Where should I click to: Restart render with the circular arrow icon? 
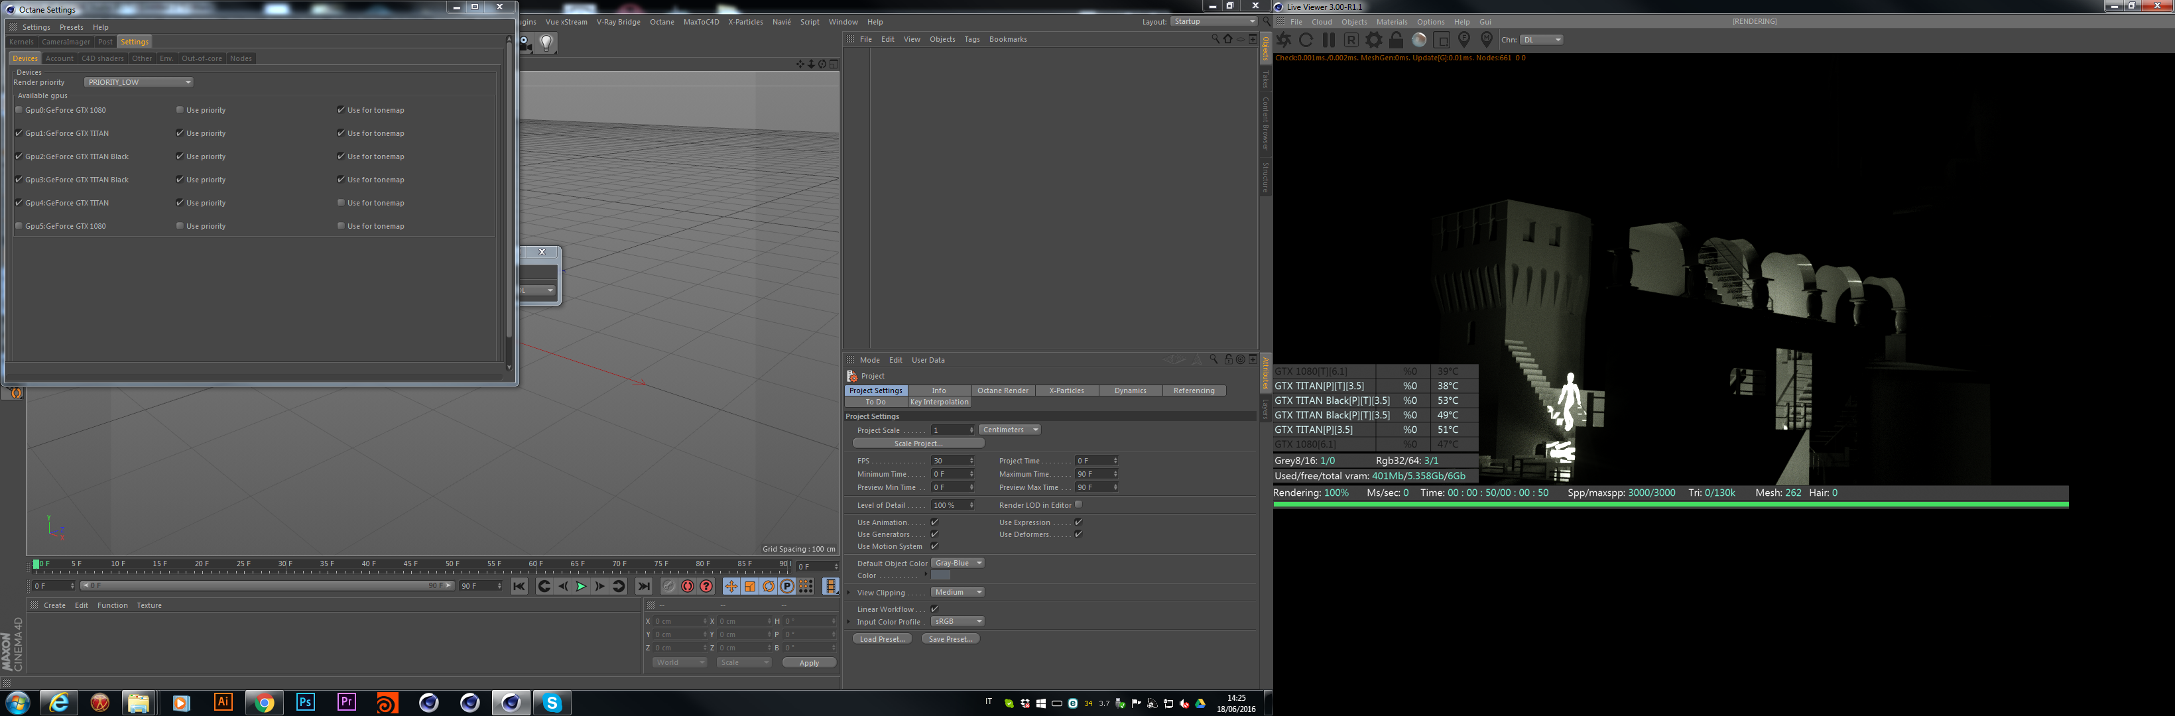pos(1306,40)
